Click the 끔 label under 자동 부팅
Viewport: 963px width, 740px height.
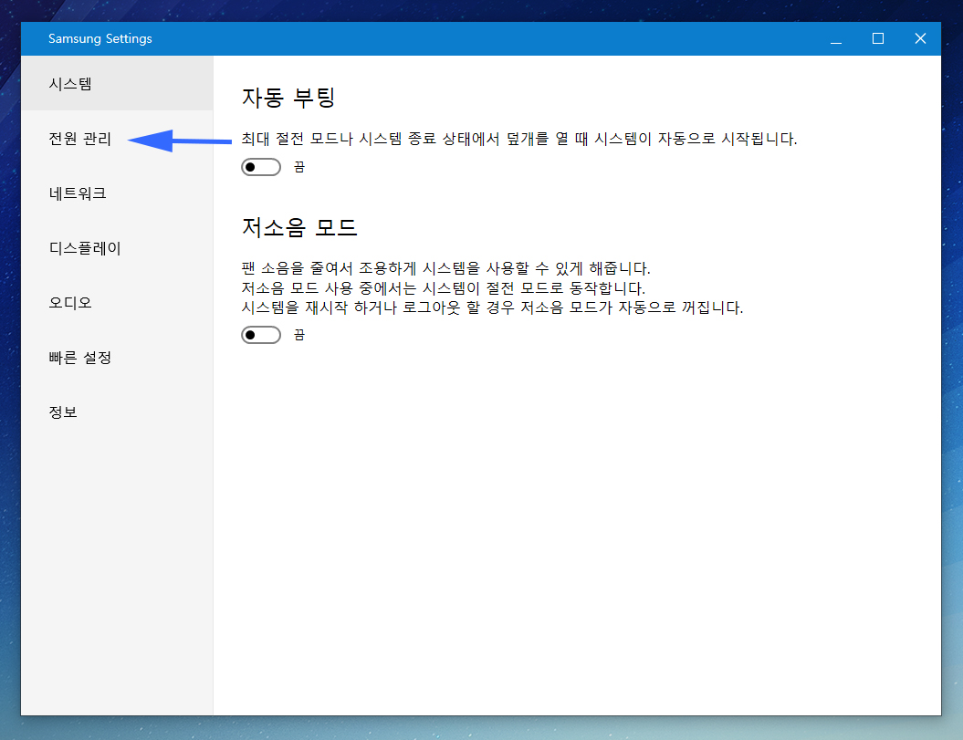pos(299,167)
